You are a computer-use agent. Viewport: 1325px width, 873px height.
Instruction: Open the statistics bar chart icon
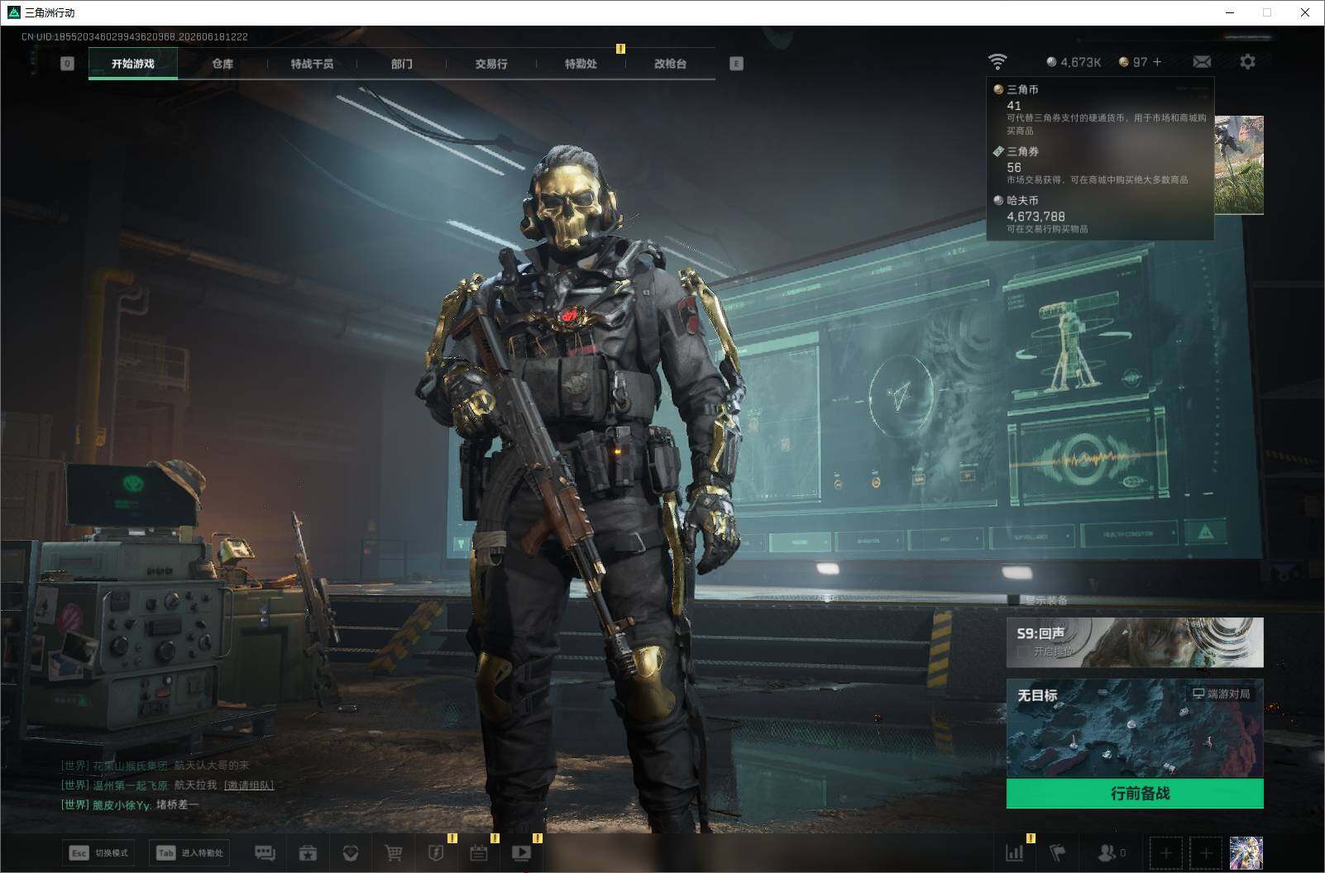[x=1015, y=852]
